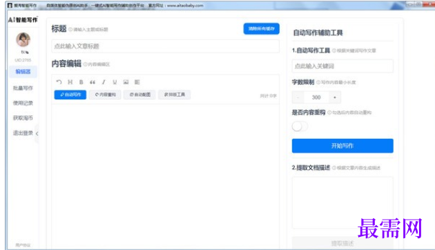Click the user avatar picture

coord(23,39)
